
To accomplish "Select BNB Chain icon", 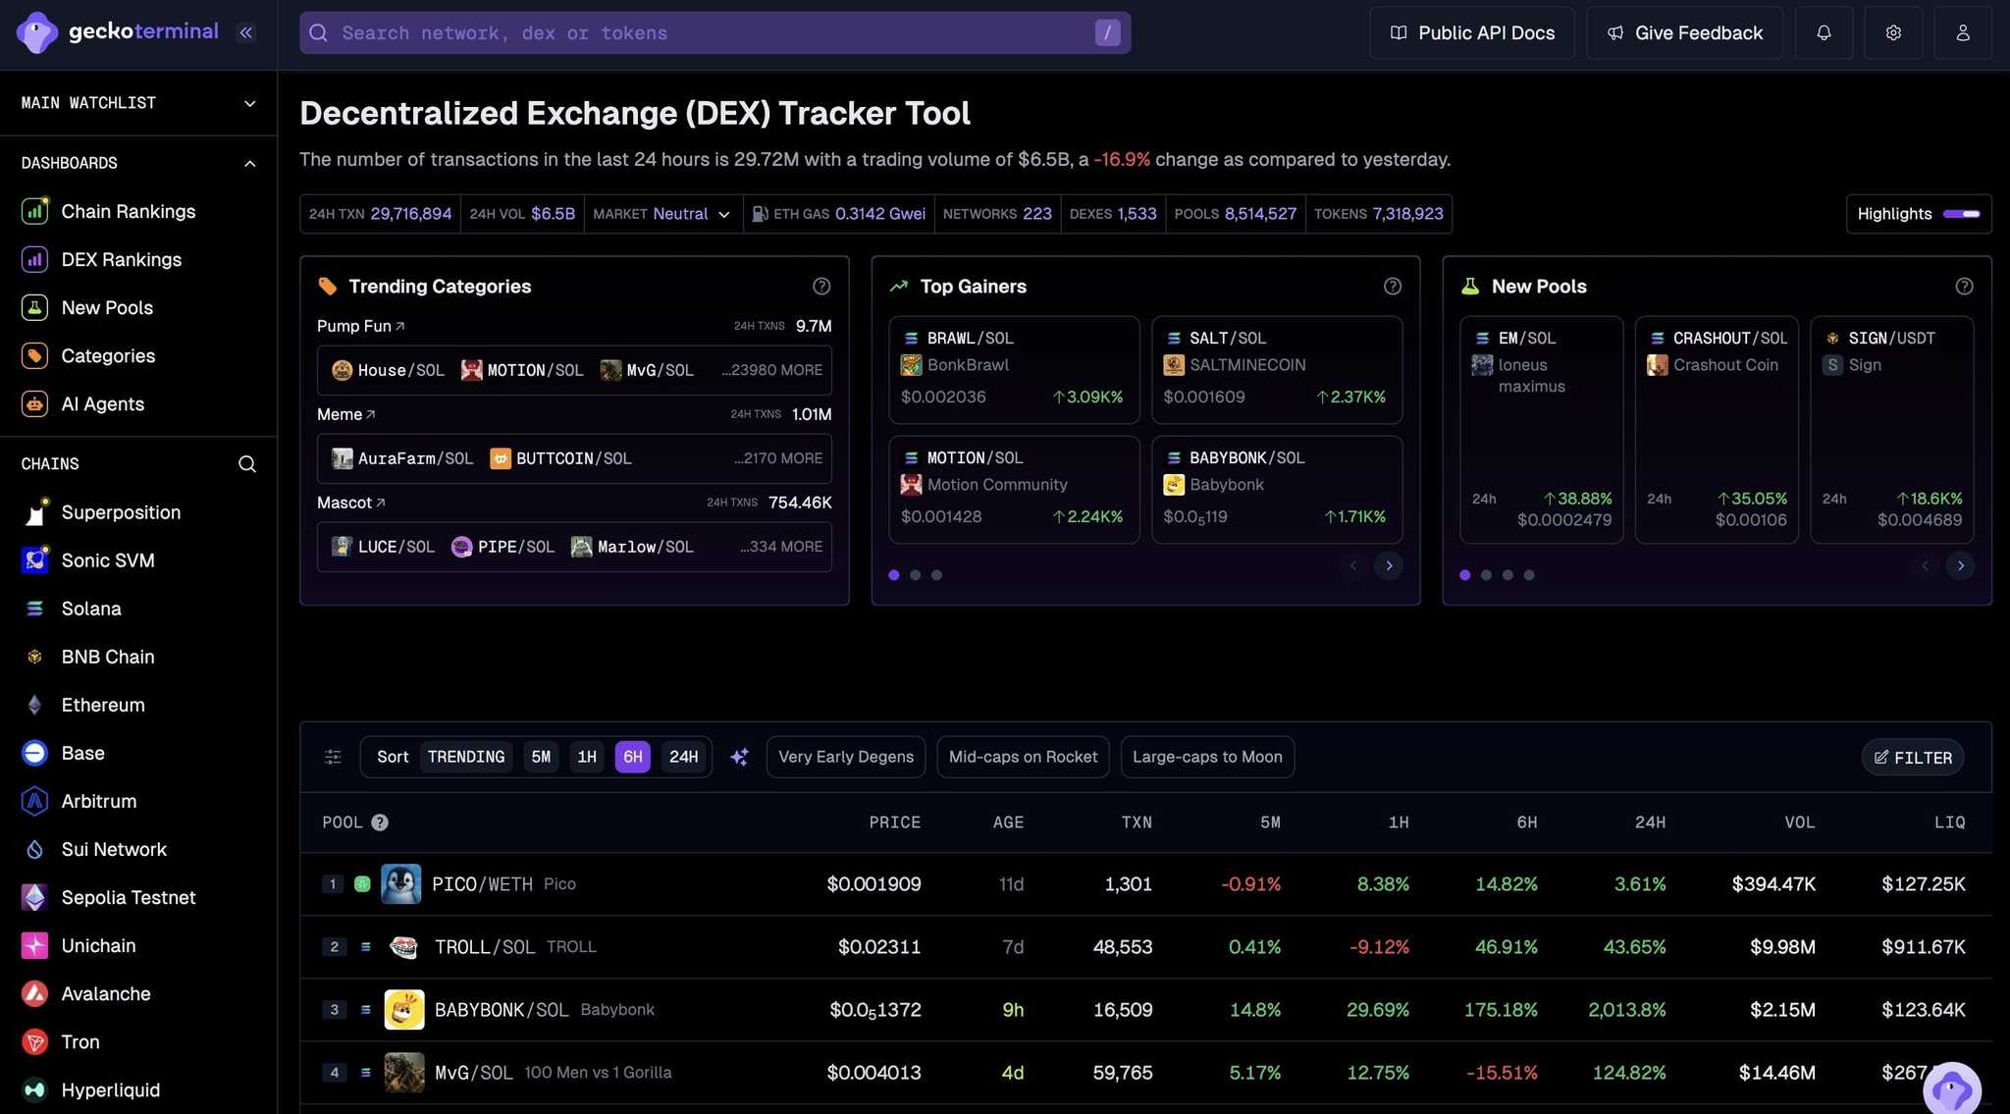I will point(34,657).
